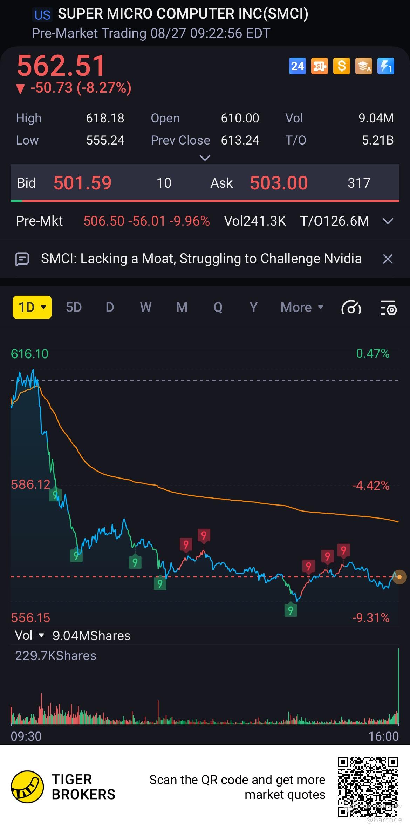Image resolution: width=410 pixels, height=829 pixels.
Task: Tap the Low value 555.24
Action: 105,140
